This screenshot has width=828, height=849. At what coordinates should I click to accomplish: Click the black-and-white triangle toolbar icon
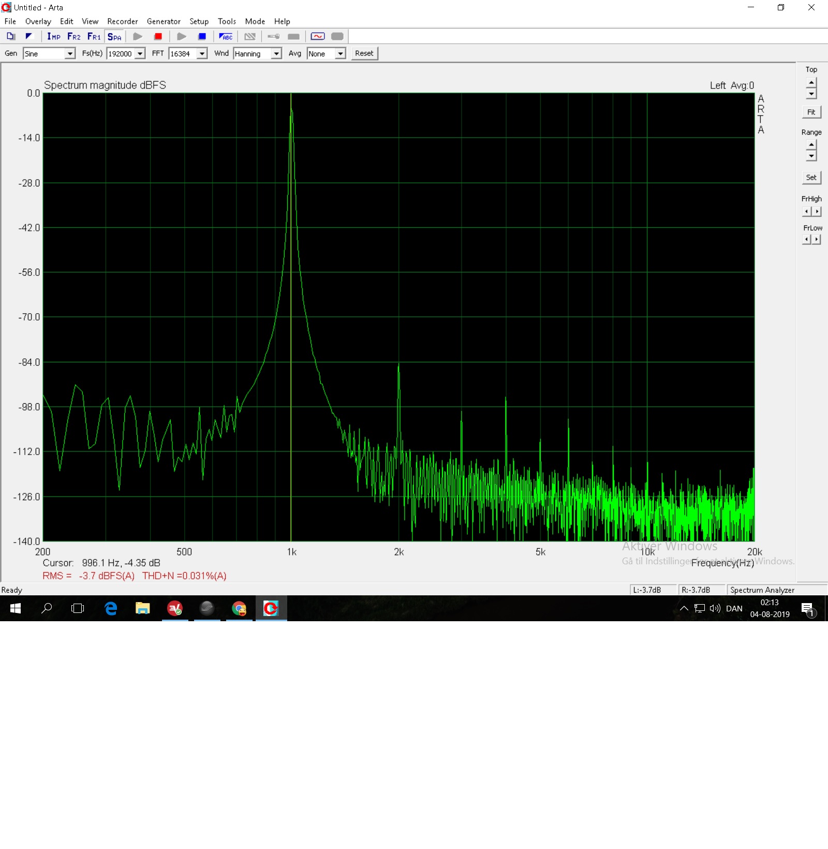click(x=29, y=36)
